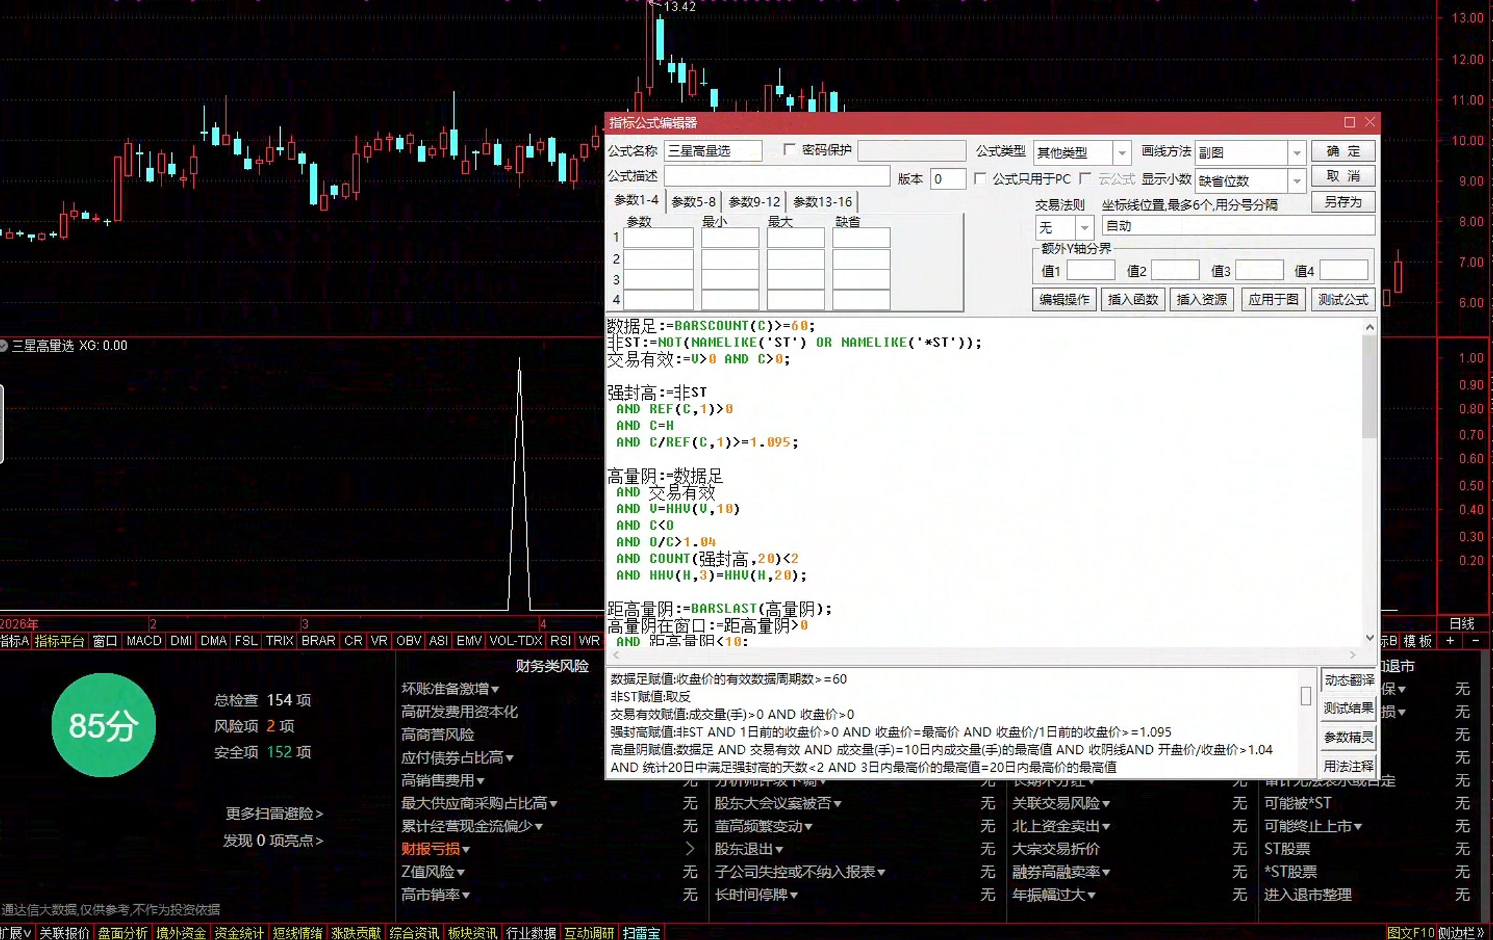
Task: Select 指标平台 tab
Action: [60, 641]
